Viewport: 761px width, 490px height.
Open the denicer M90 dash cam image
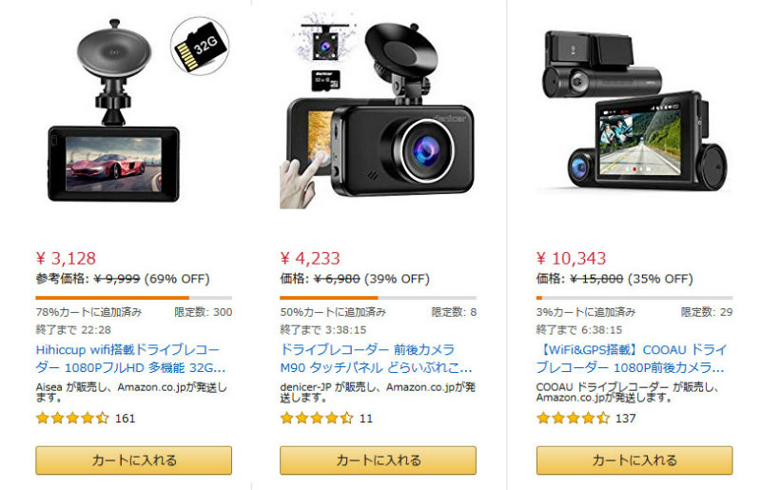378,110
